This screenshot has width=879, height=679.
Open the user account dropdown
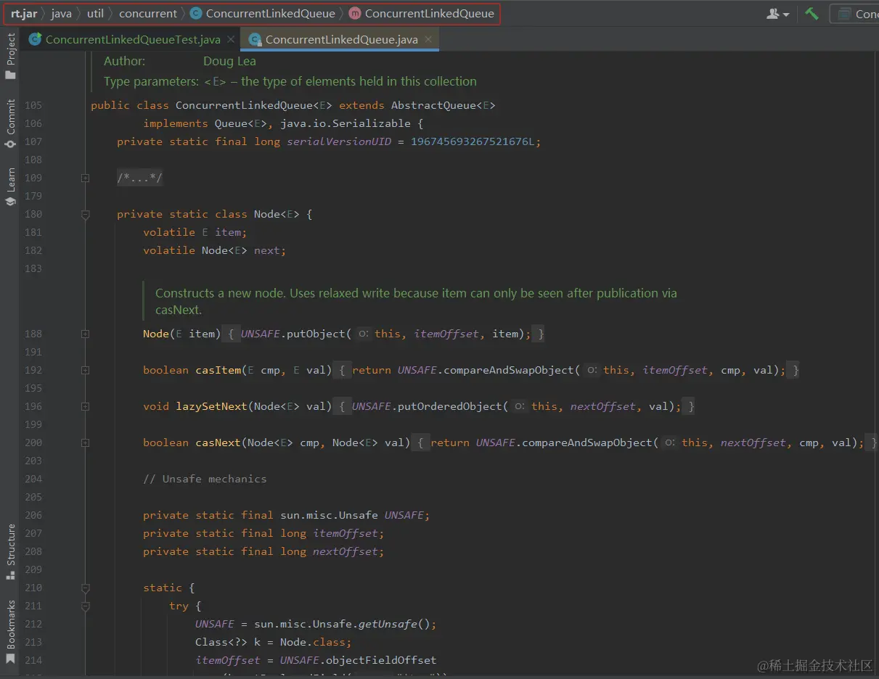777,13
